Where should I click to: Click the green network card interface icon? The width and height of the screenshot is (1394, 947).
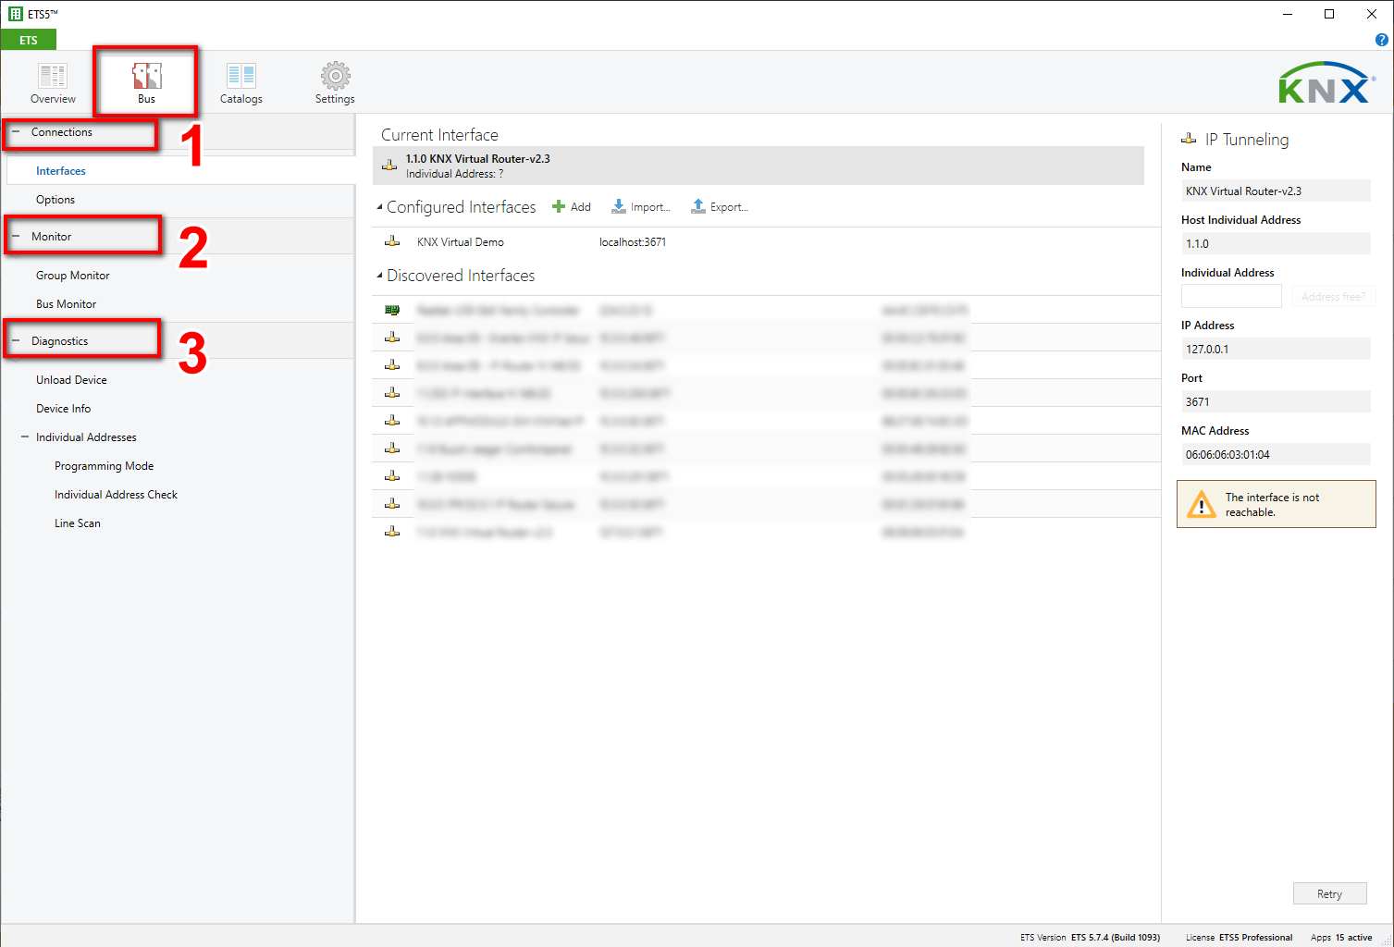click(x=392, y=310)
